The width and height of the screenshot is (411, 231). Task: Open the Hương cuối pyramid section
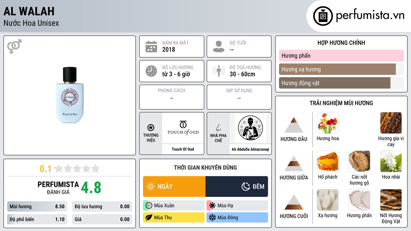pyautogui.click(x=294, y=207)
